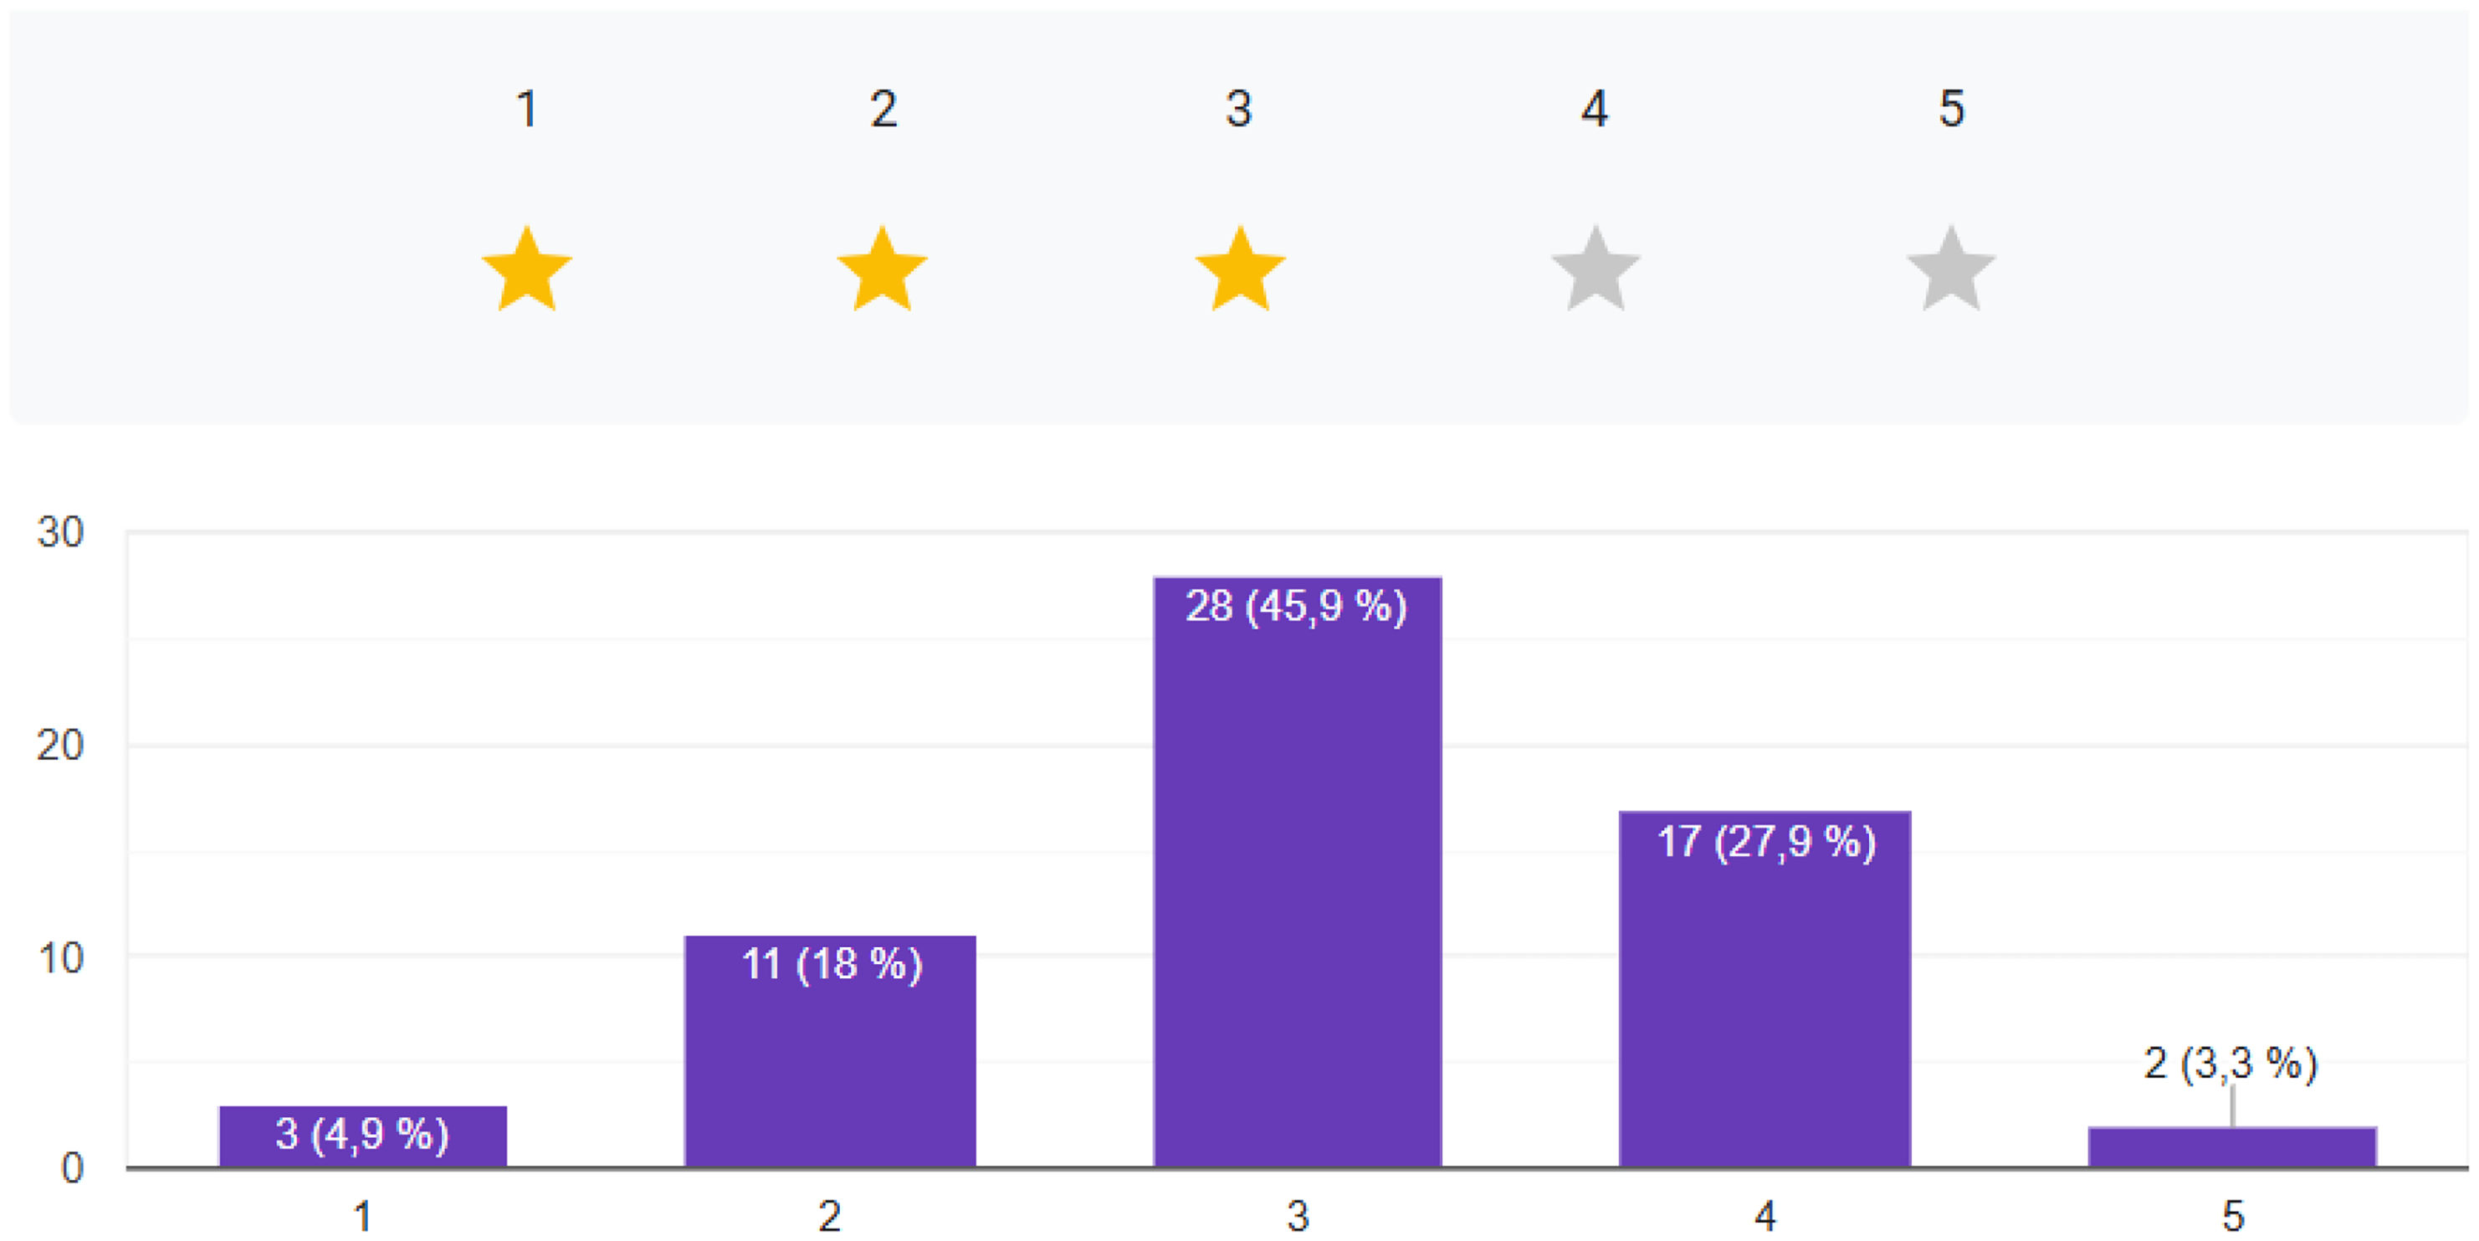
Task: Click the number 3 above third star
Action: click(x=1240, y=109)
